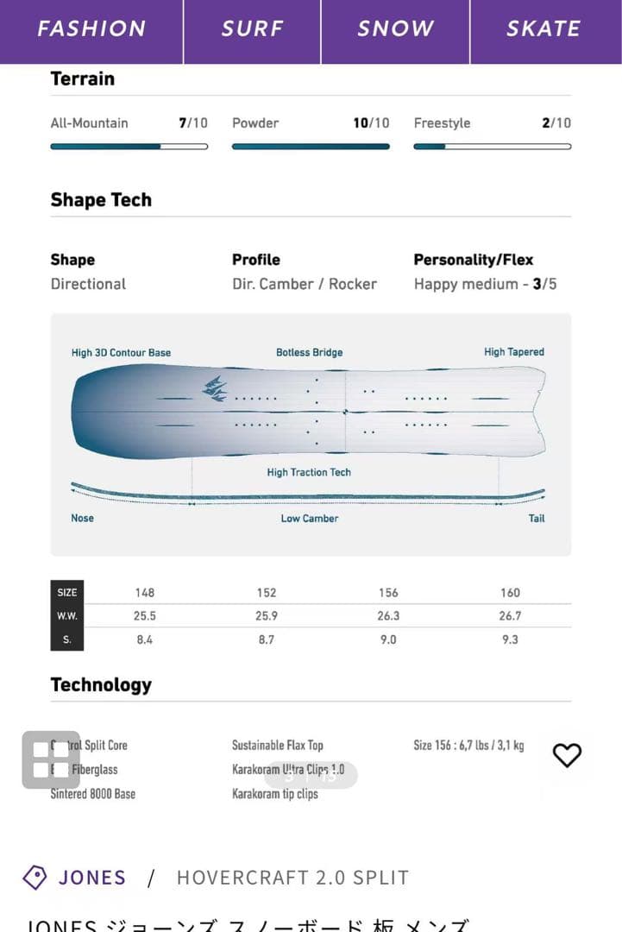This screenshot has height=932, width=622.
Task: Go to the SKATE tab
Action: pyautogui.click(x=543, y=29)
